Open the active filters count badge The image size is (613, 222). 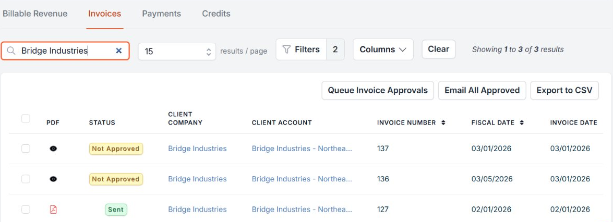tap(335, 50)
